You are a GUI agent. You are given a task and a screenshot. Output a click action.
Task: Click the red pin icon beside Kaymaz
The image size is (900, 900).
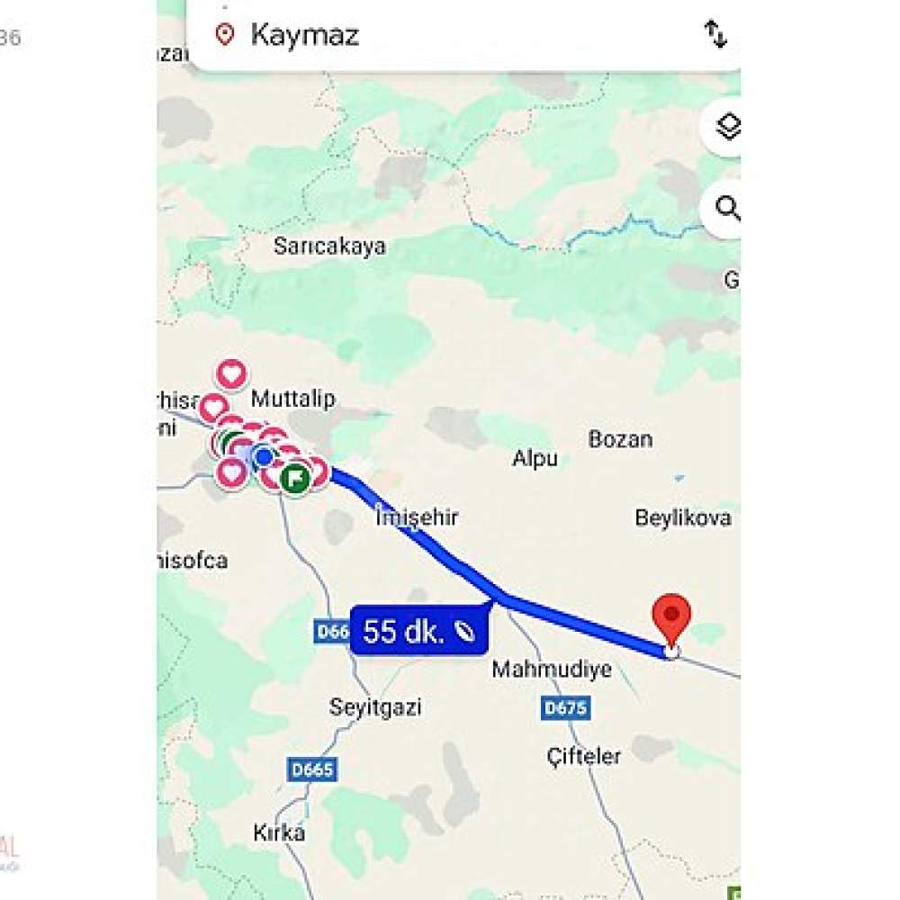[x=224, y=34]
